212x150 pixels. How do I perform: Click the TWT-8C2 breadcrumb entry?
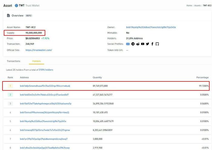(x=207, y=5)
